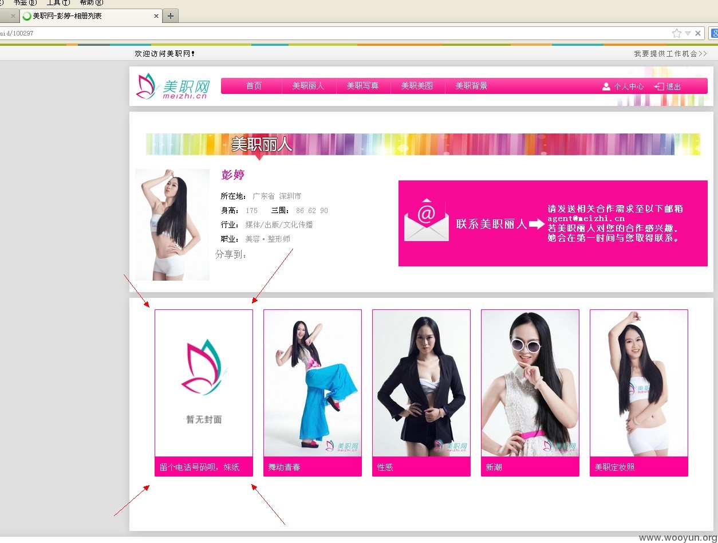The width and height of the screenshot is (718, 543).
Task: Open the 美职写真 navigation item
Action: pyautogui.click(x=362, y=86)
